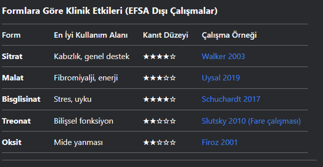The height and width of the screenshot is (167, 323).
Task: Open the Uysal 2019 study link
Action: coord(221,78)
